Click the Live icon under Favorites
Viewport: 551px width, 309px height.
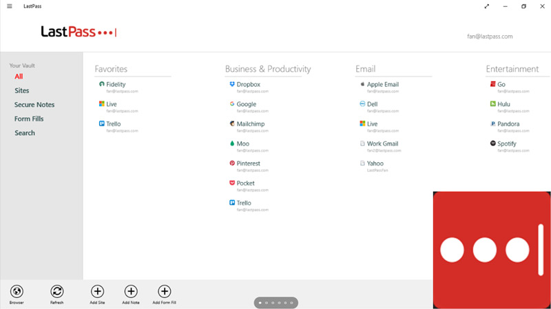pyautogui.click(x=101, y=104)
